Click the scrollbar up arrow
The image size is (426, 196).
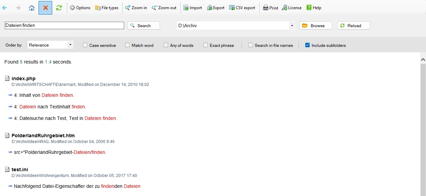pyautogui.click(x=423, y=59)
